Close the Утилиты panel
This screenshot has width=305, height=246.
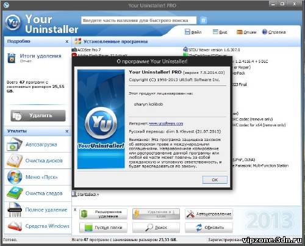67,131
